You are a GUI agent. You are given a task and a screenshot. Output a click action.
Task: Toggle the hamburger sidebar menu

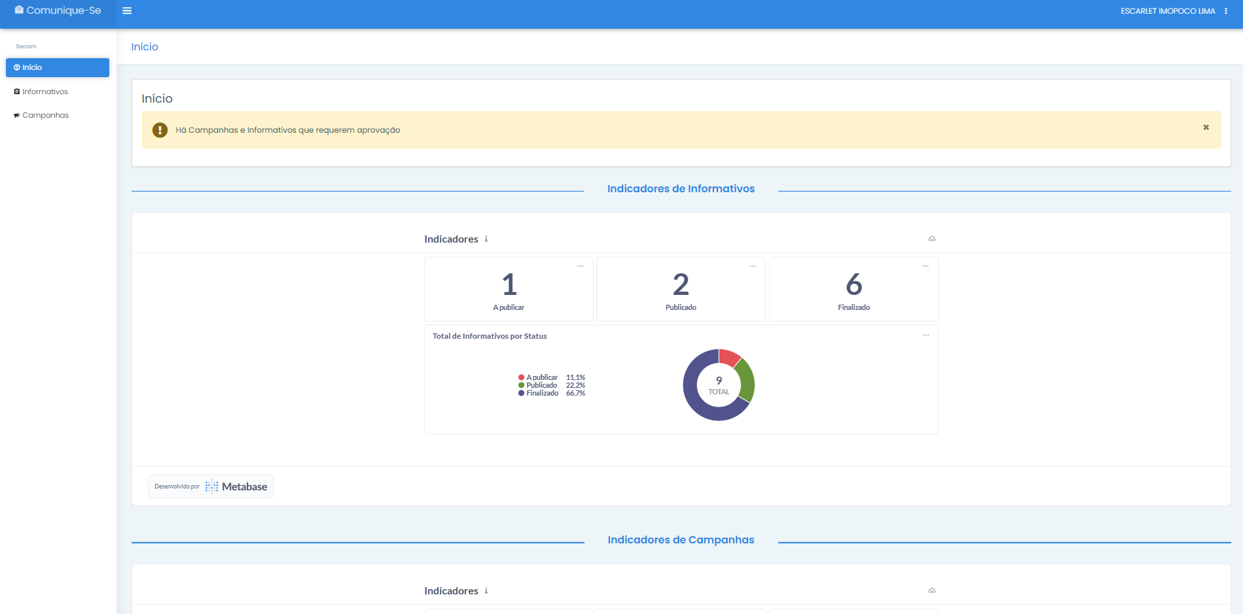point(127,11)
